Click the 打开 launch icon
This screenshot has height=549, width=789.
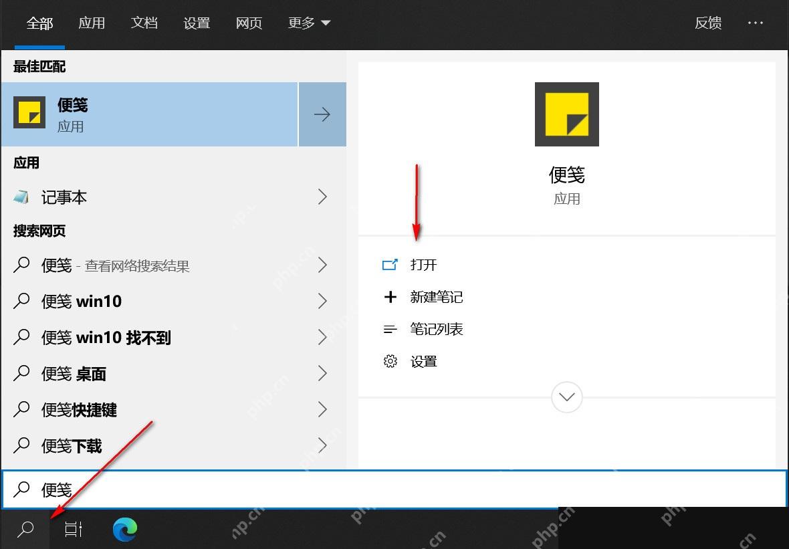coord(390,265)
